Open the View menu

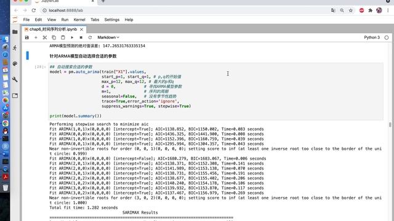[52, 20]
